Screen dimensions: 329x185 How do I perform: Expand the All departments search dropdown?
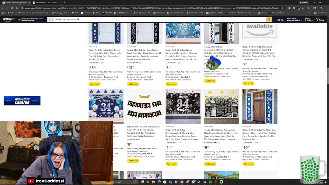[x=51, y=19]
